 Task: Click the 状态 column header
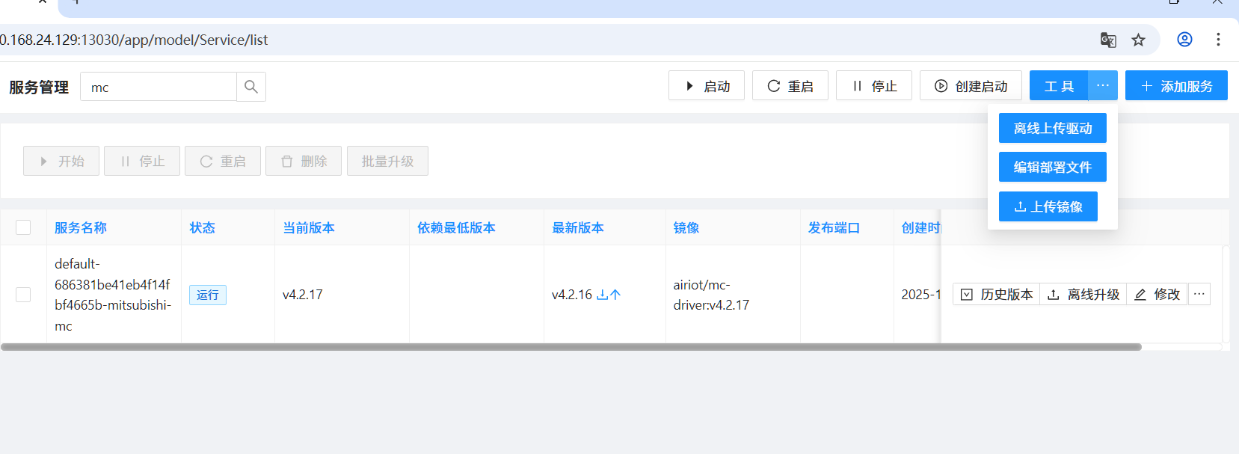(x=202, y=227)
